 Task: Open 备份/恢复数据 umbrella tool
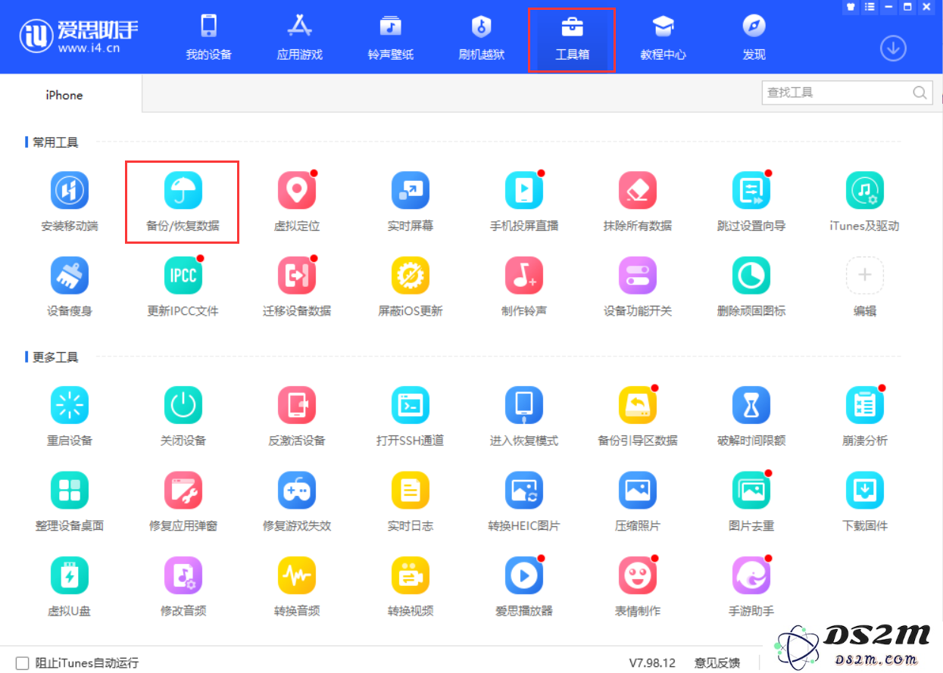(x=183, y=191)
